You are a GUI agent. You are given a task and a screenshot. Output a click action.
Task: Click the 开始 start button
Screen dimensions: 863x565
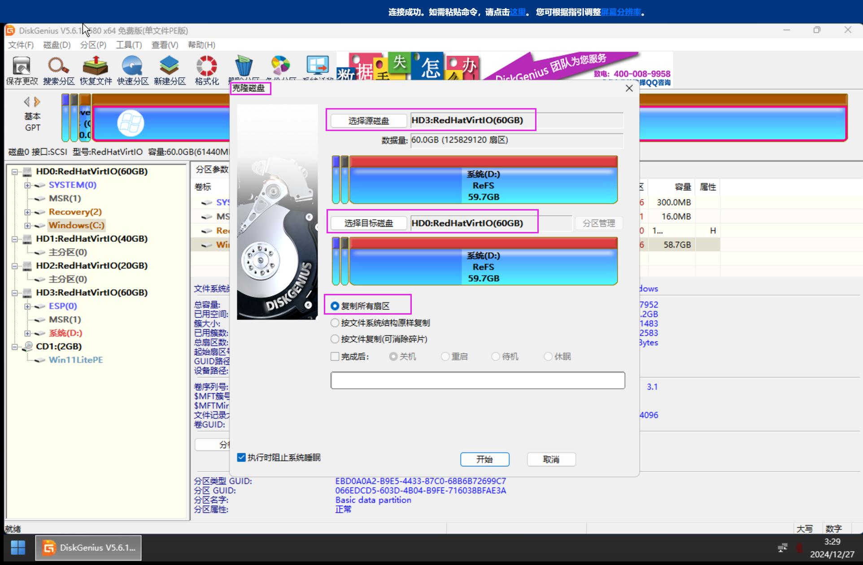(x=484, y=459)
